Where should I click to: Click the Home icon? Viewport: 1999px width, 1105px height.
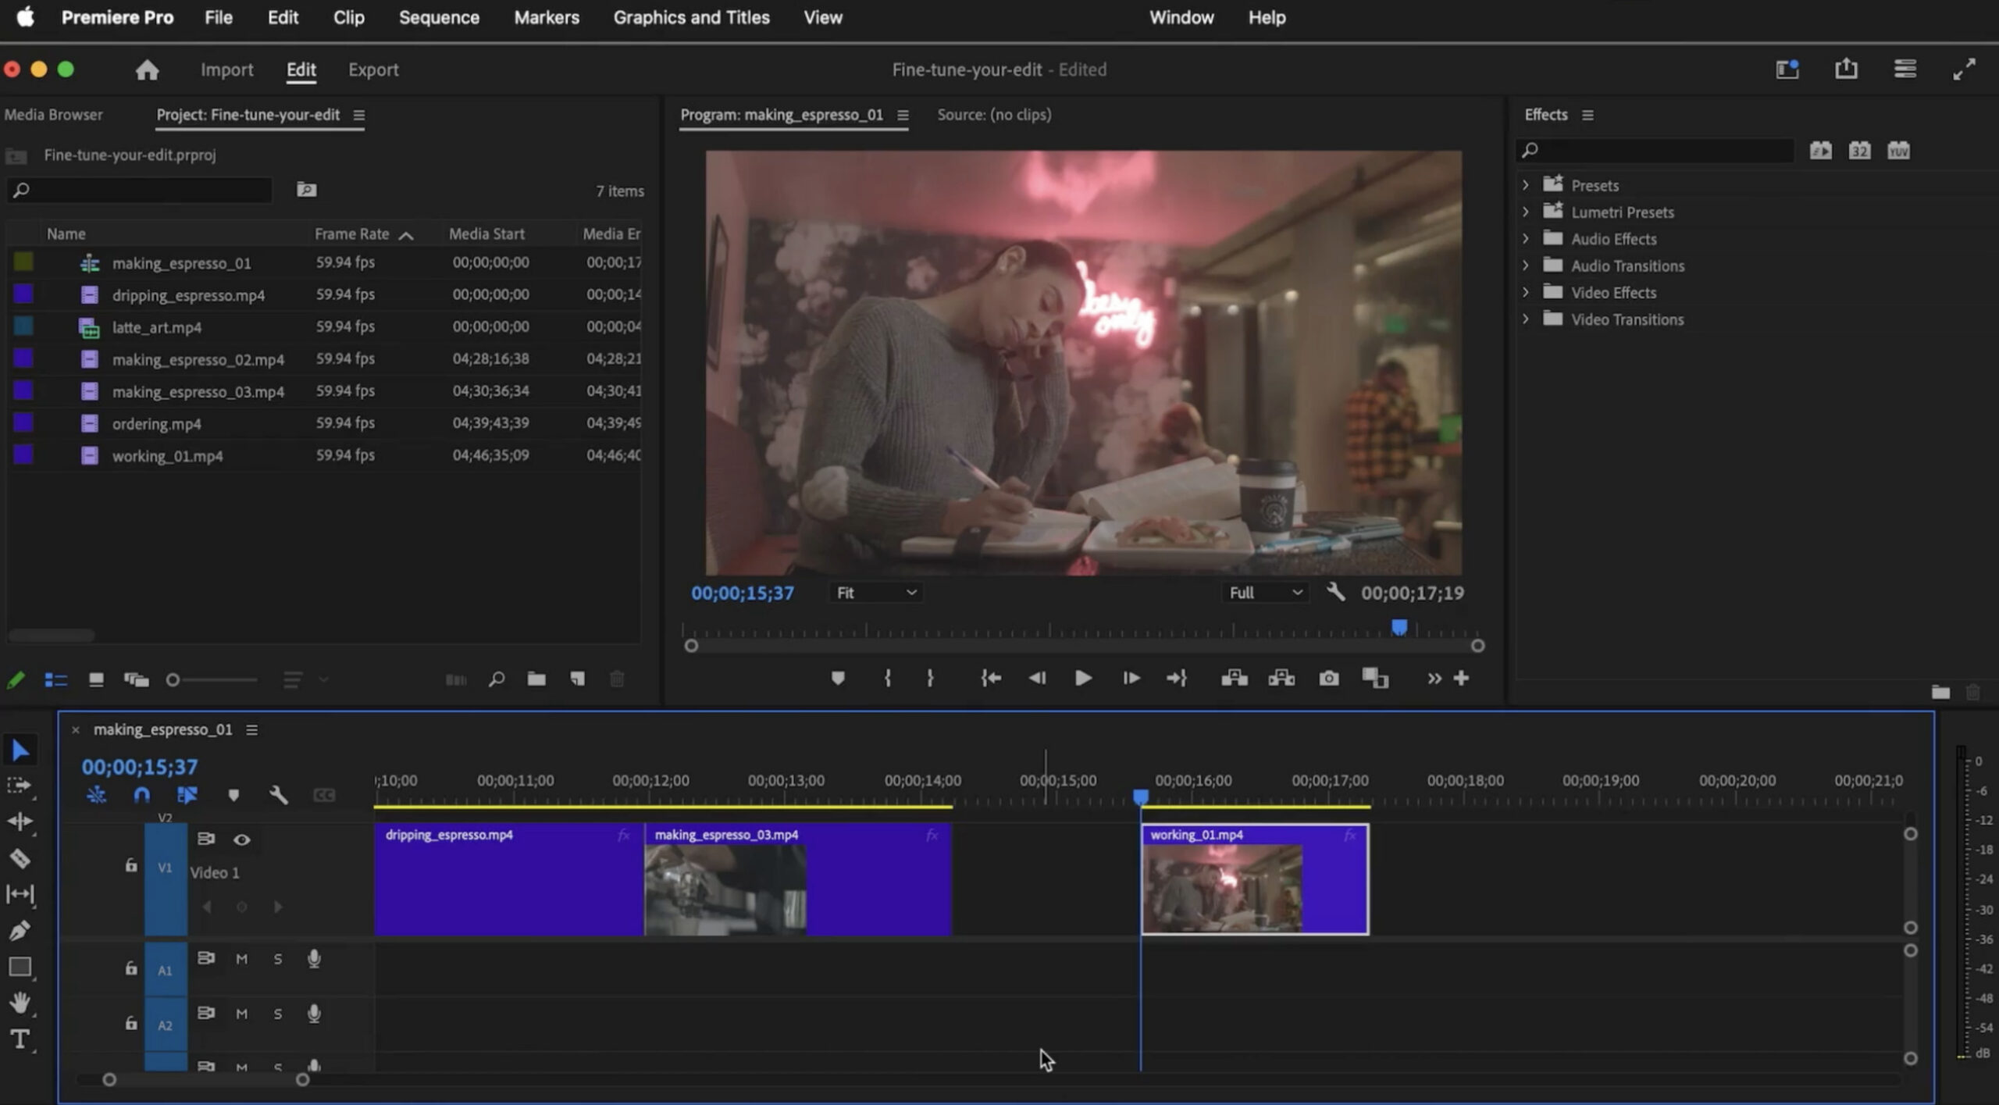click(x=147, y=70)
